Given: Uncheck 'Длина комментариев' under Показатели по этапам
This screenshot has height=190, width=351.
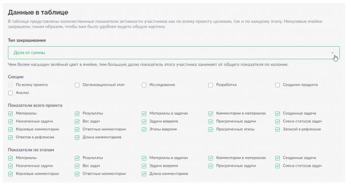Looking at the screenshot, I should [x=144, y=174].
